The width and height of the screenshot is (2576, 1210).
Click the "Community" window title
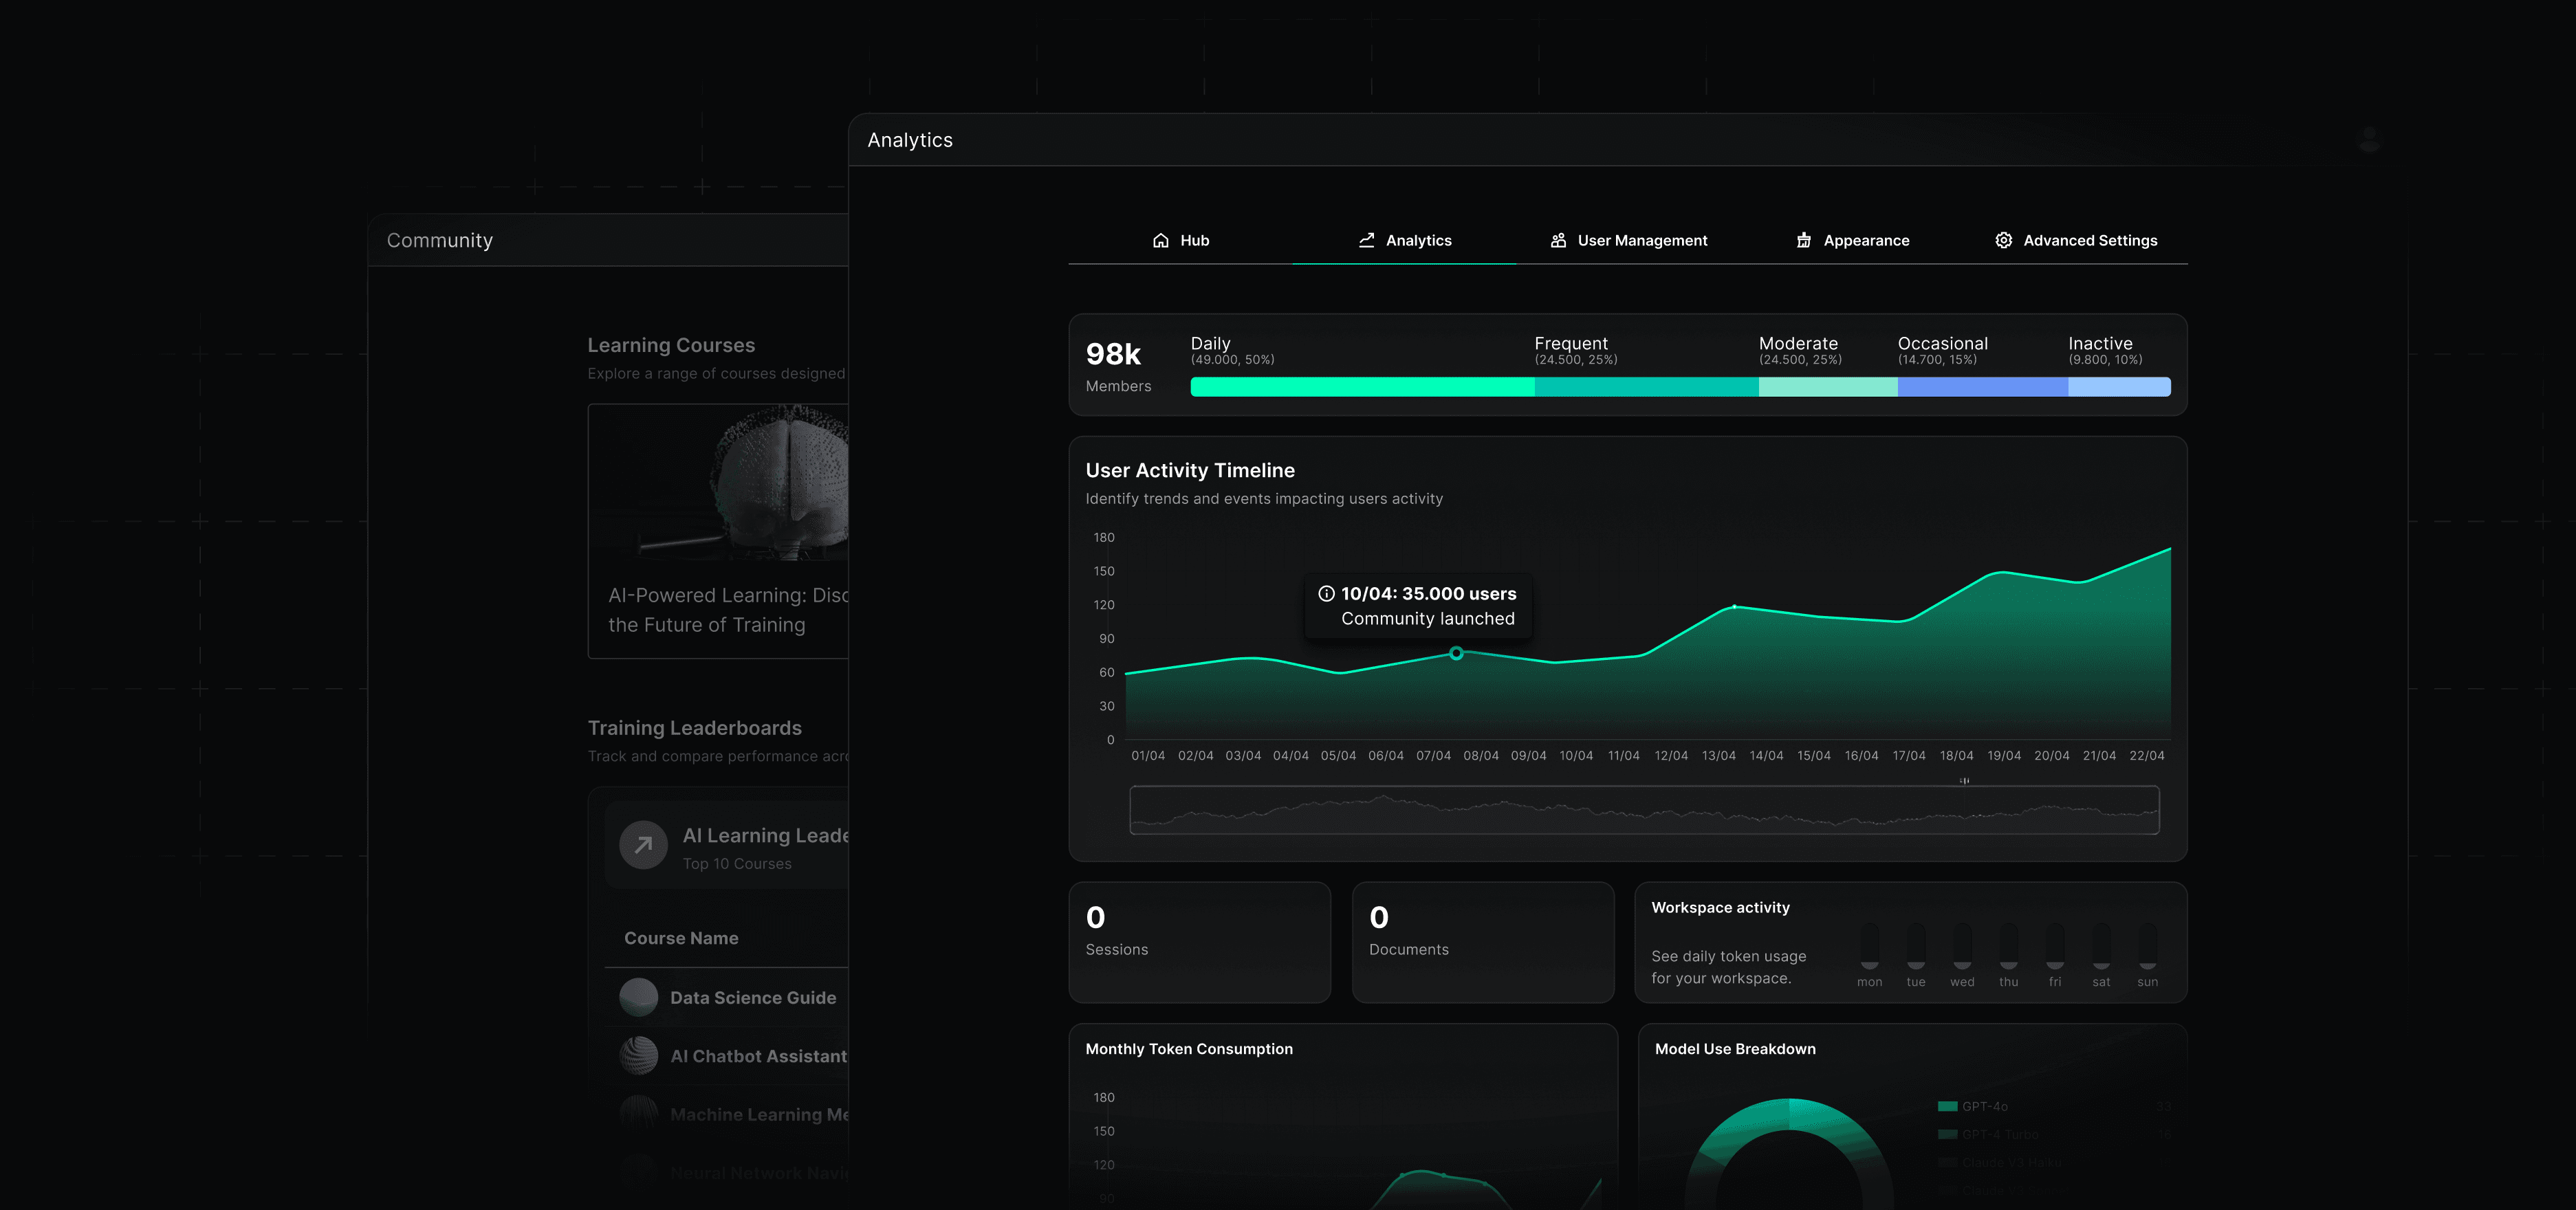(x=439, y=241)
